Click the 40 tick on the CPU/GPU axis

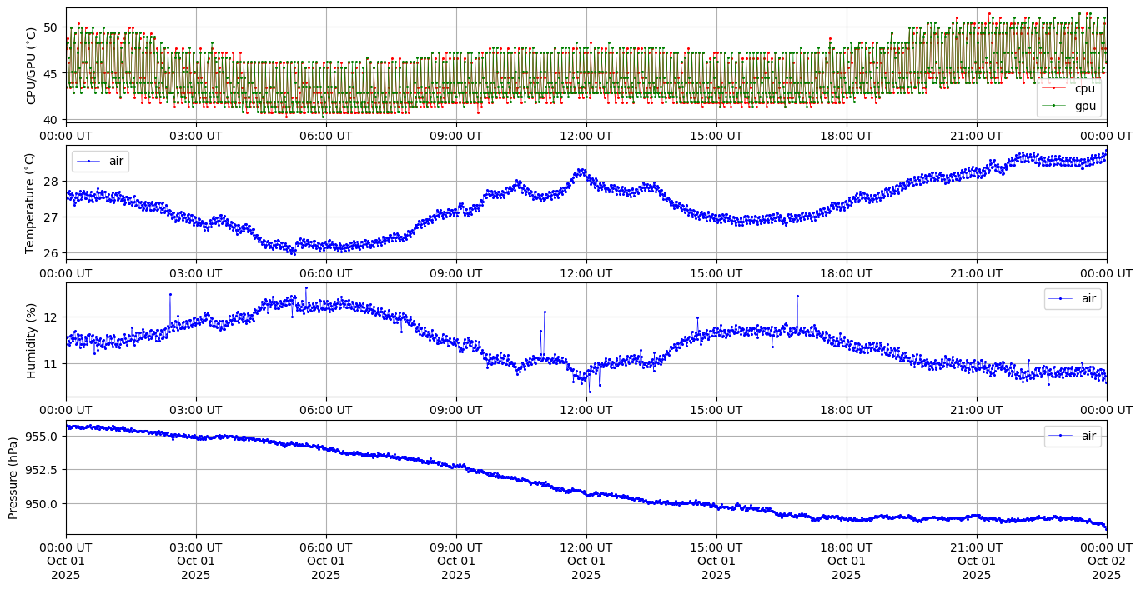point(50,120)
